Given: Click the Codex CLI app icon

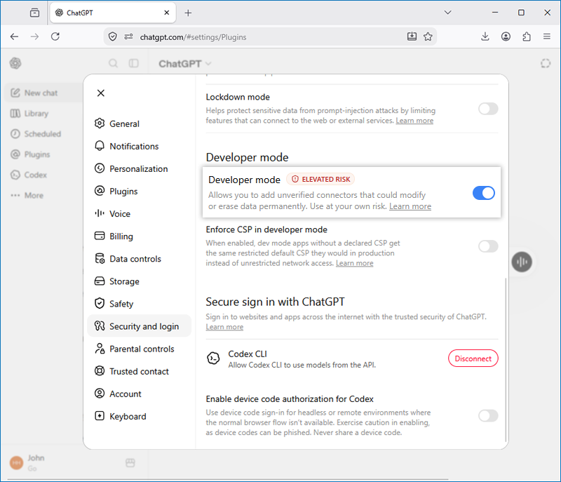Looking at the screenshot, I should pos(213,359).
